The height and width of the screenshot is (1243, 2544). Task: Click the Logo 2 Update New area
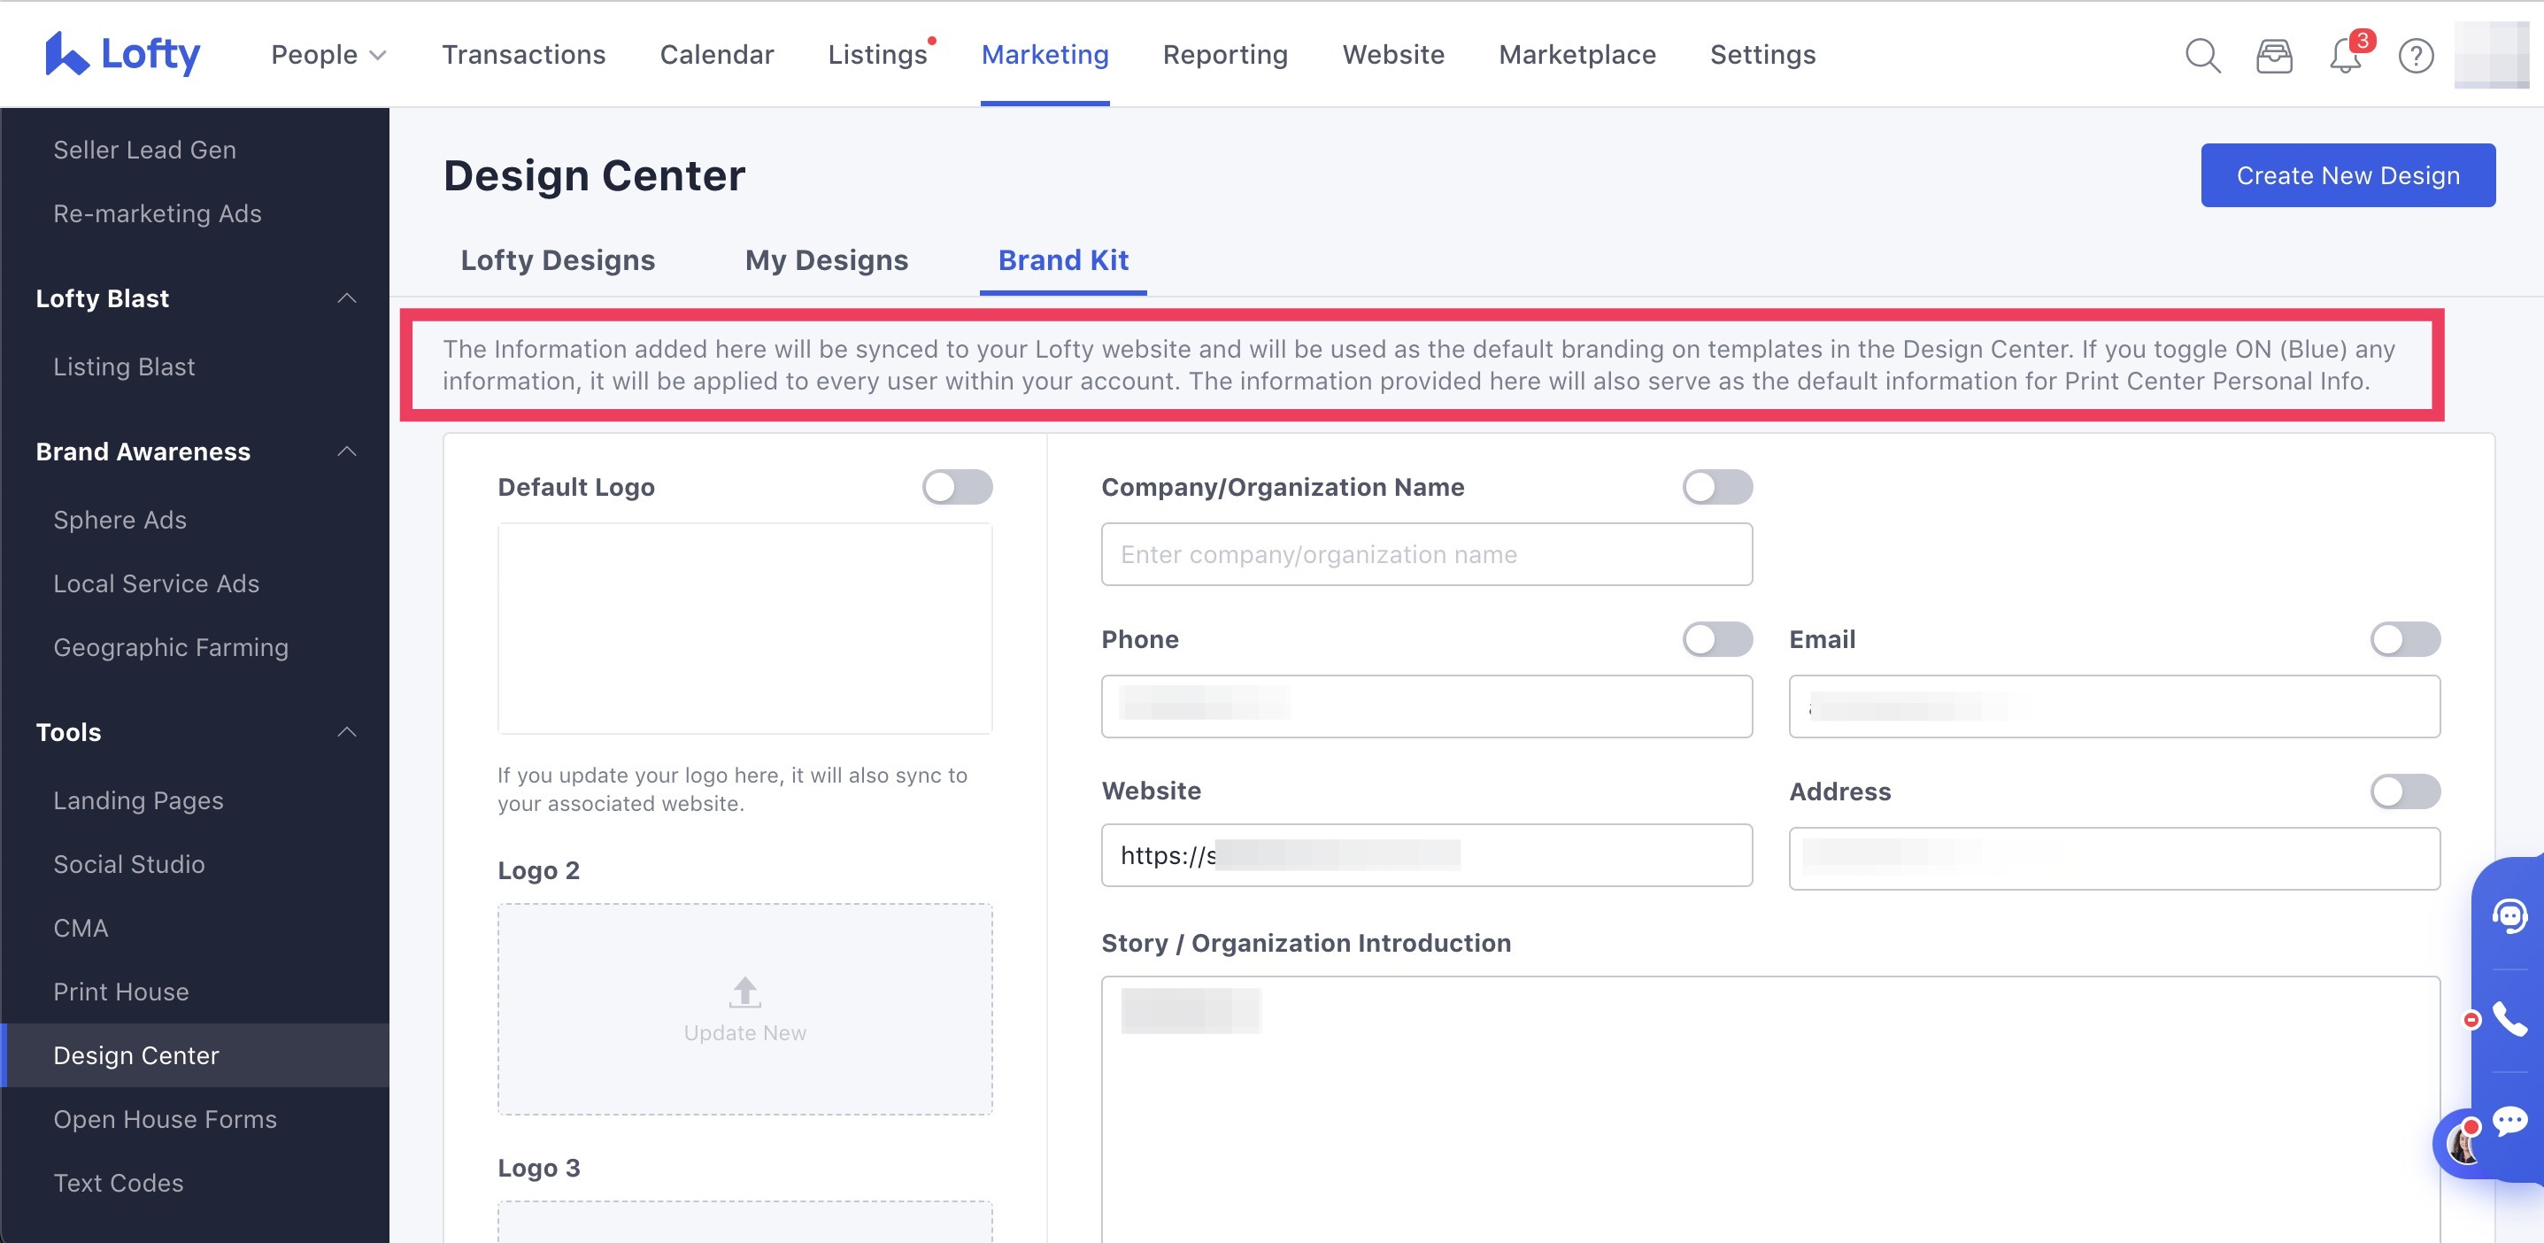point(744,1008)
